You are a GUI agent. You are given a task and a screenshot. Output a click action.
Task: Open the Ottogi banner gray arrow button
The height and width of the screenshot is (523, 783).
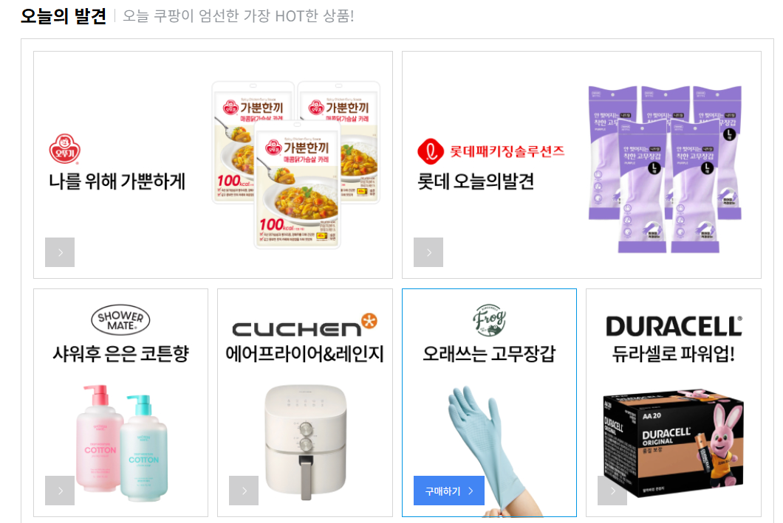(x=60, y=252)
